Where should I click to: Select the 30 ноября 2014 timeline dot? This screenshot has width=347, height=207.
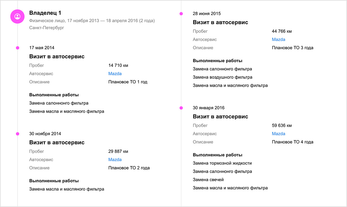[18, 134]
